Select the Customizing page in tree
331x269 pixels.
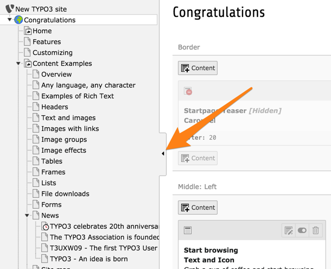52,53
